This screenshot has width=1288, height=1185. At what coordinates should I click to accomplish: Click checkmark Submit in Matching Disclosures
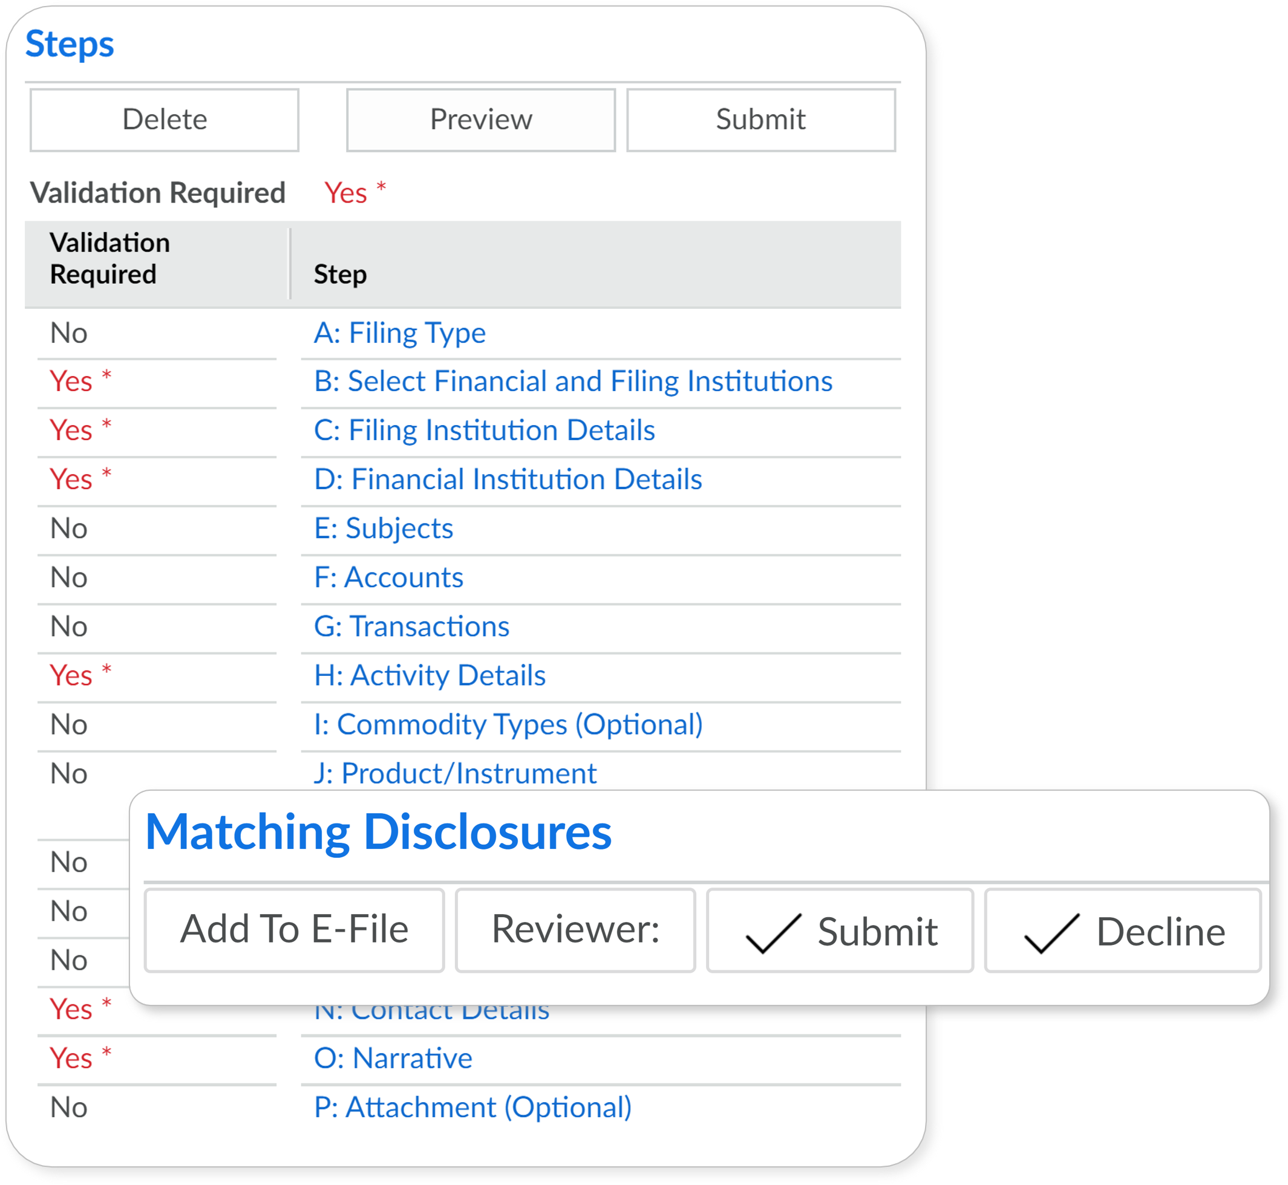[840, 931]
